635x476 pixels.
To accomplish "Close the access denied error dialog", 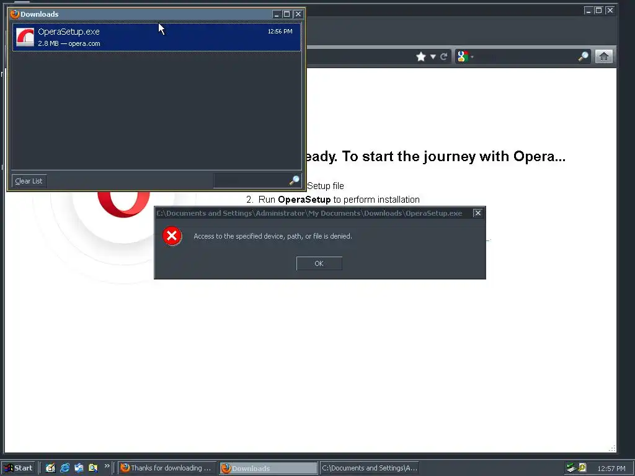I will point(477,213).
